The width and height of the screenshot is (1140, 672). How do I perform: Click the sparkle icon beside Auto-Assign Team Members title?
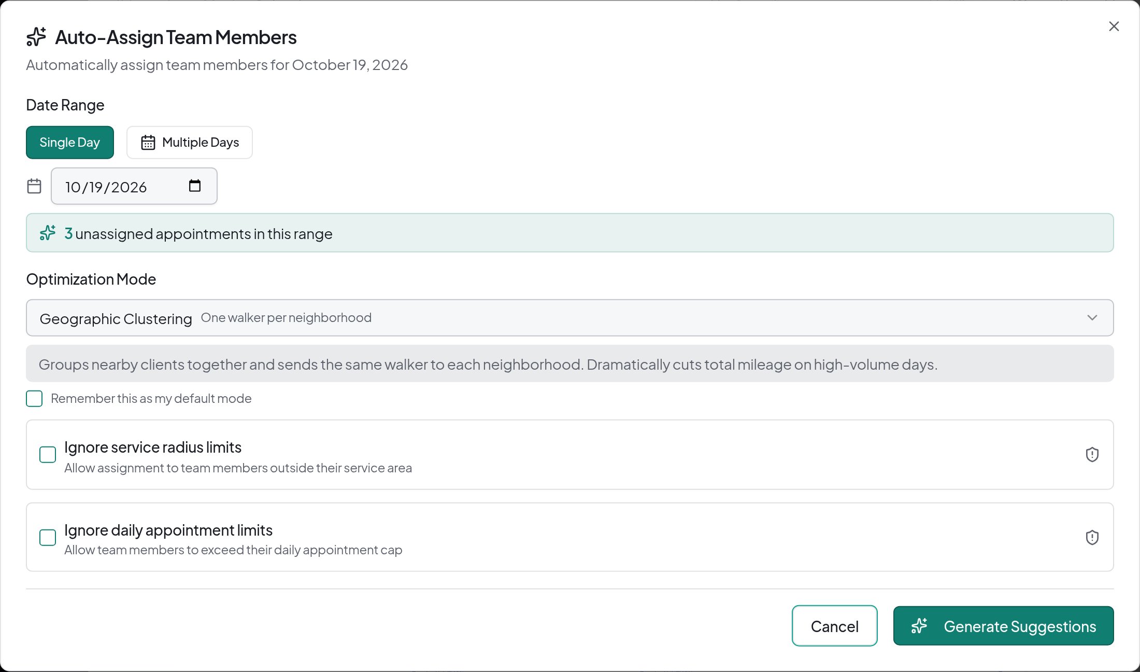click(x=36, y=37)
